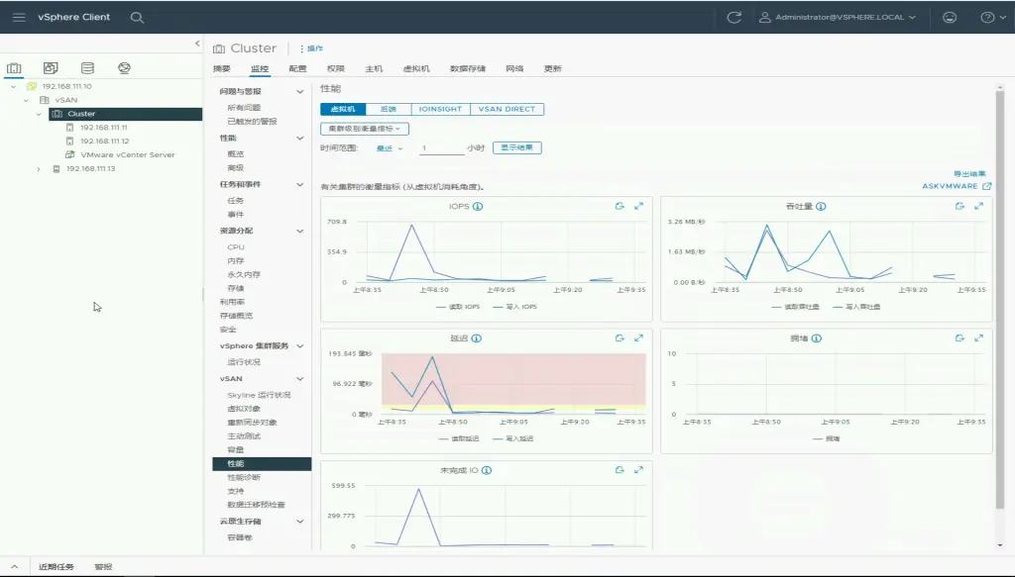Switch to the Networking inventory view icon

pos(124,68)
